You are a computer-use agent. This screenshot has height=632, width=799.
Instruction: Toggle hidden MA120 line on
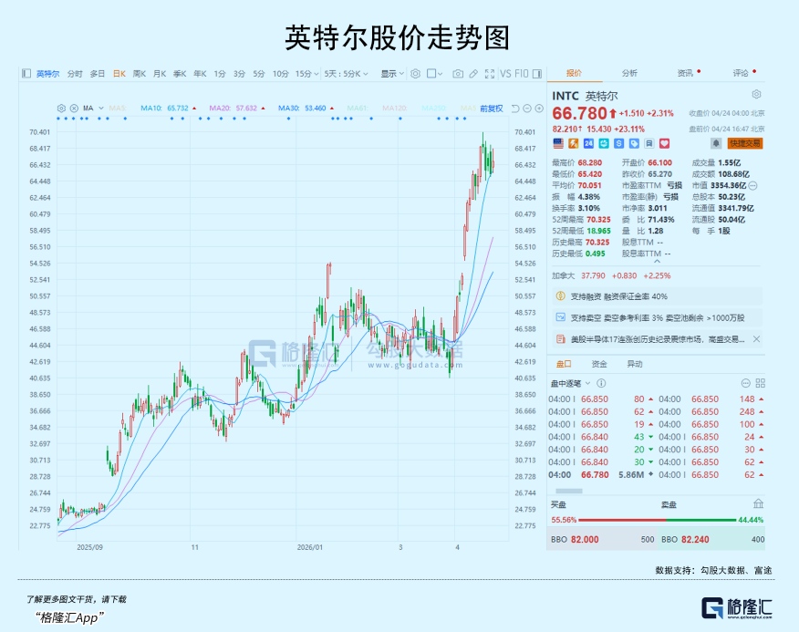click(x=395, y=108)
